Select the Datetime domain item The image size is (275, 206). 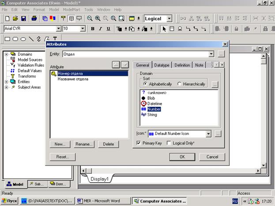pyautogui.click(x=154, y=103)
